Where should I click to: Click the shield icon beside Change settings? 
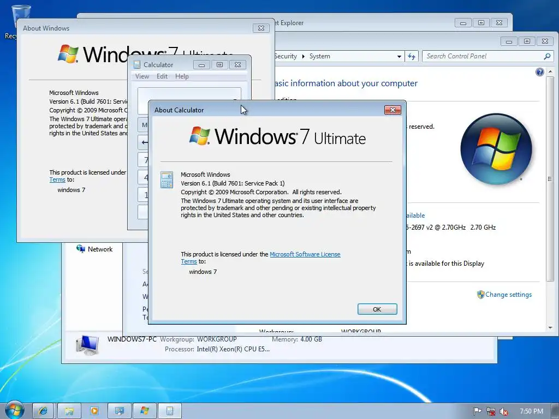[480, 295]
